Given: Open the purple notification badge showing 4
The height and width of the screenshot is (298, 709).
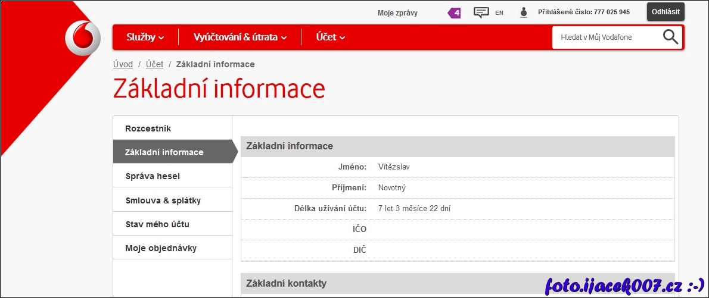Looking at the screenshot, I should 455,12.
